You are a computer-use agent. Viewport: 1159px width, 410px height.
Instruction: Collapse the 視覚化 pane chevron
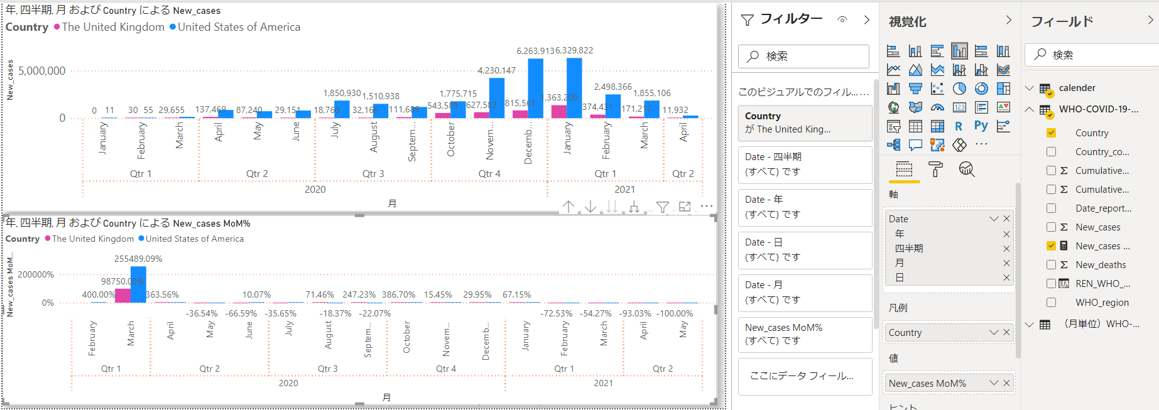coord(1009,20)
